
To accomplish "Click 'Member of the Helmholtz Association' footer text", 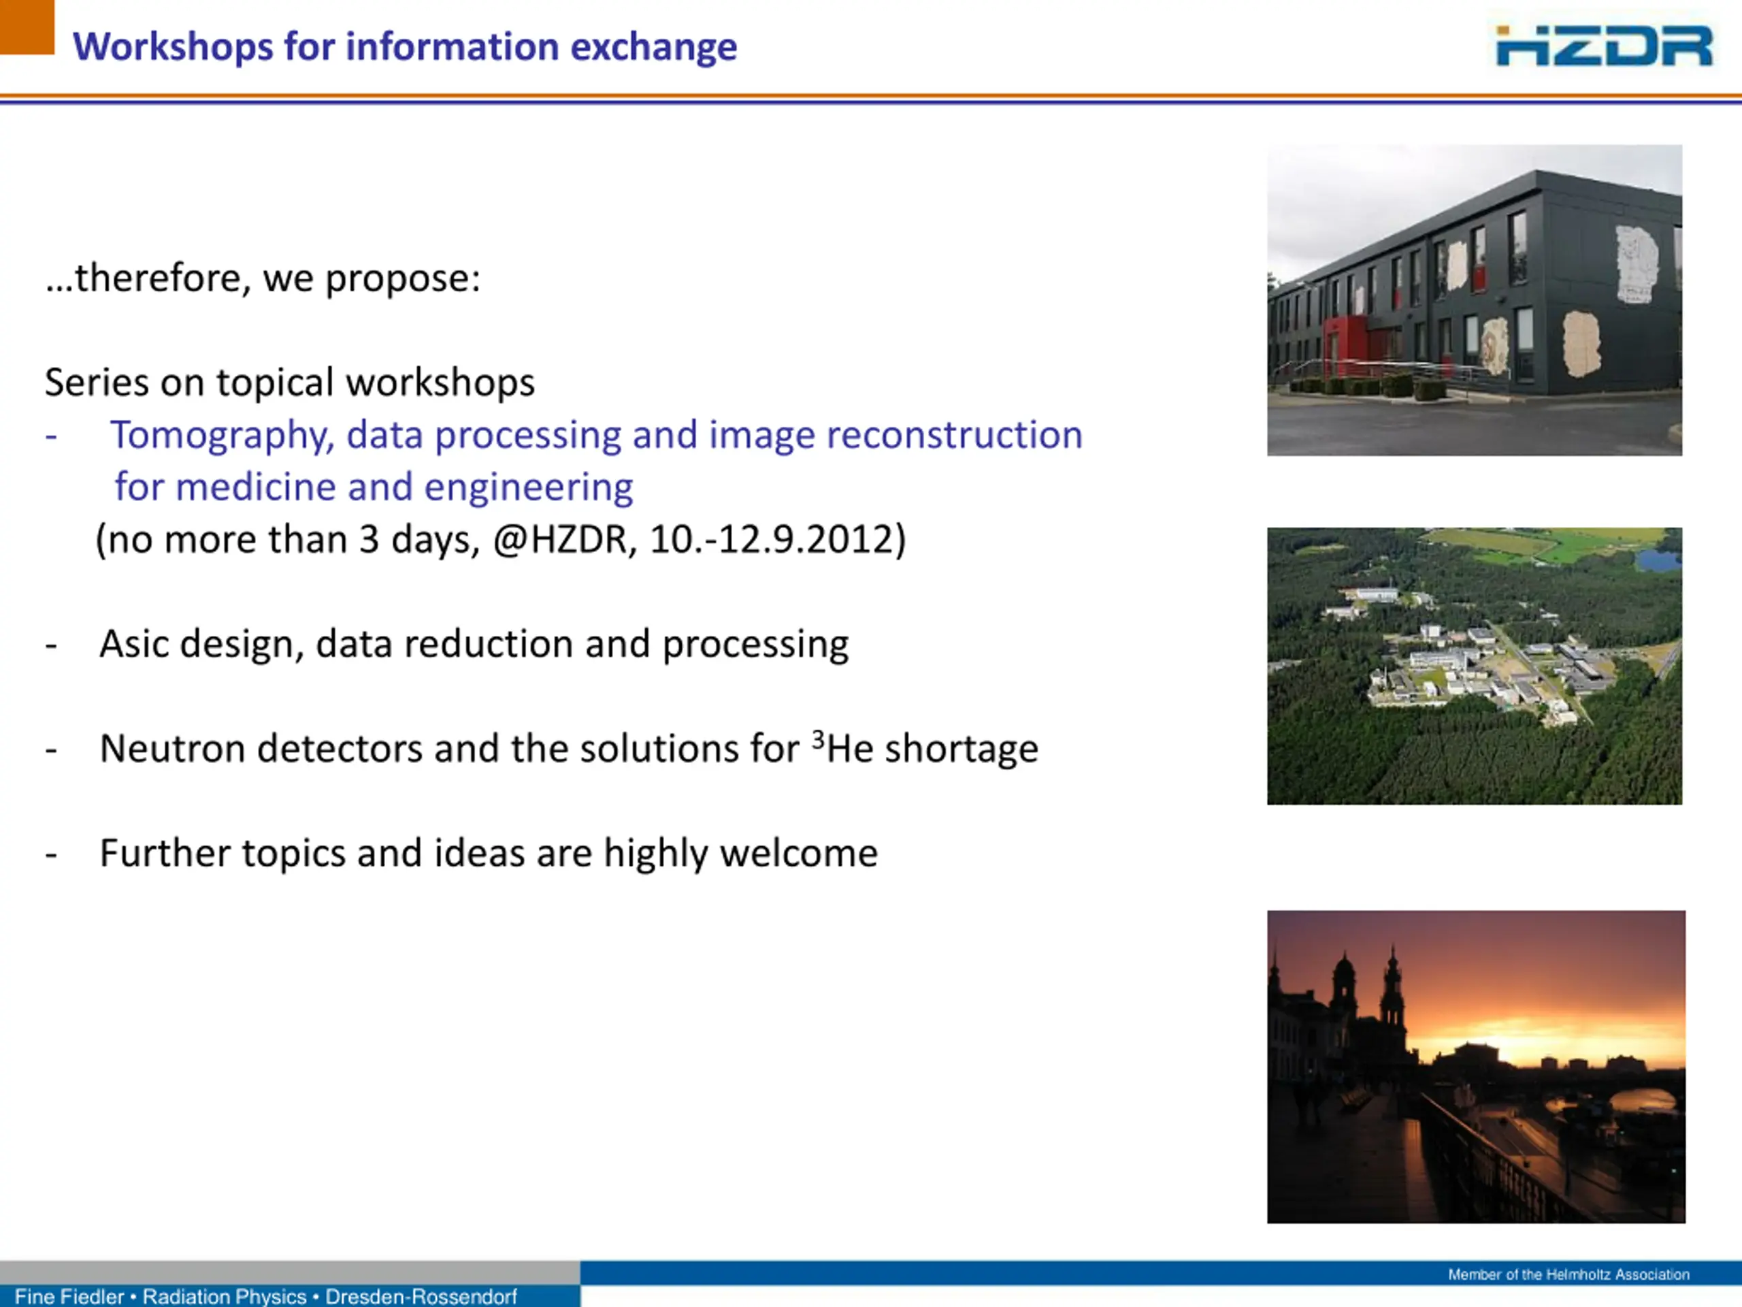I will 1568,1275.
